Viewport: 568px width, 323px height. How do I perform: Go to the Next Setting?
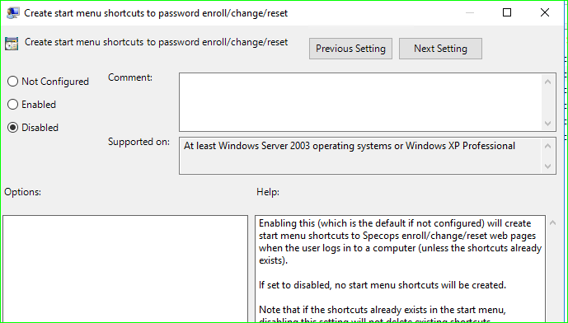point(440,49)
